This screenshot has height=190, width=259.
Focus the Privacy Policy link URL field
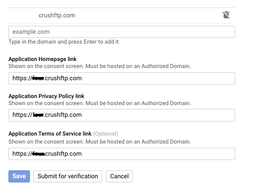tap(122, 115)
